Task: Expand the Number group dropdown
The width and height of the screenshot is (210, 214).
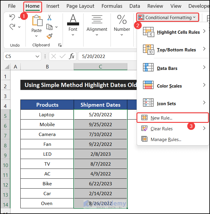Action: (122, 35)
